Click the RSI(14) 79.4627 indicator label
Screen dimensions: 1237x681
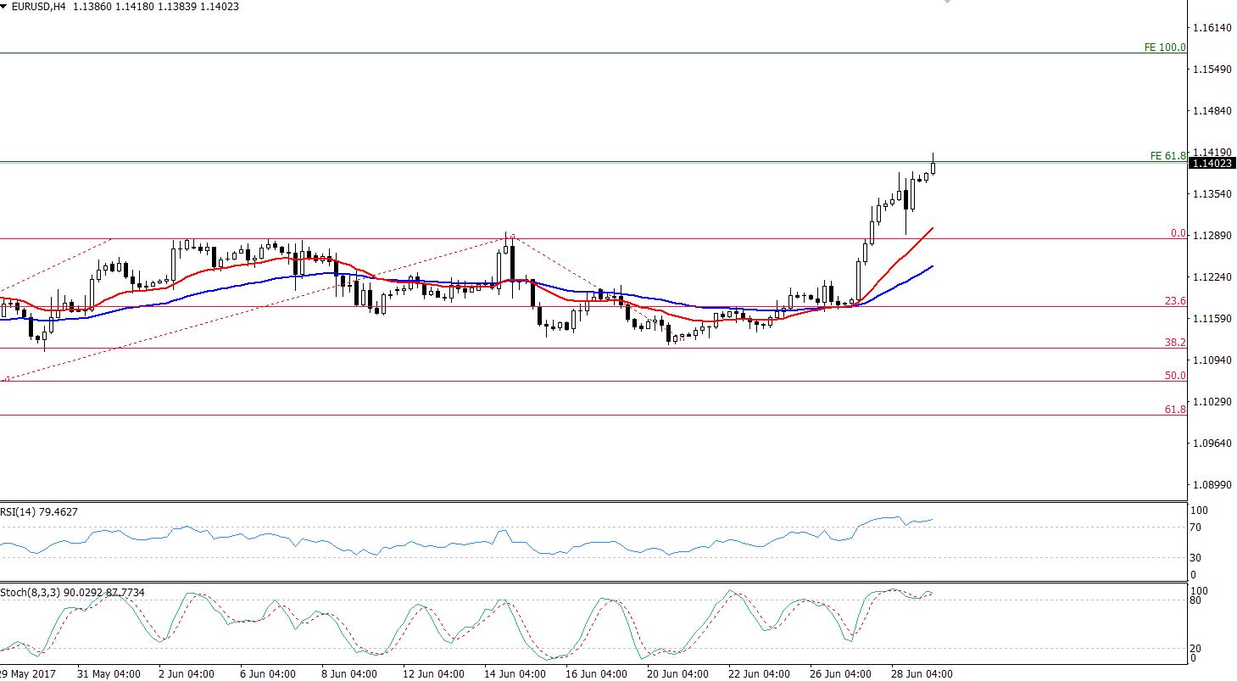pyautogui.click(x=39, y=511)
